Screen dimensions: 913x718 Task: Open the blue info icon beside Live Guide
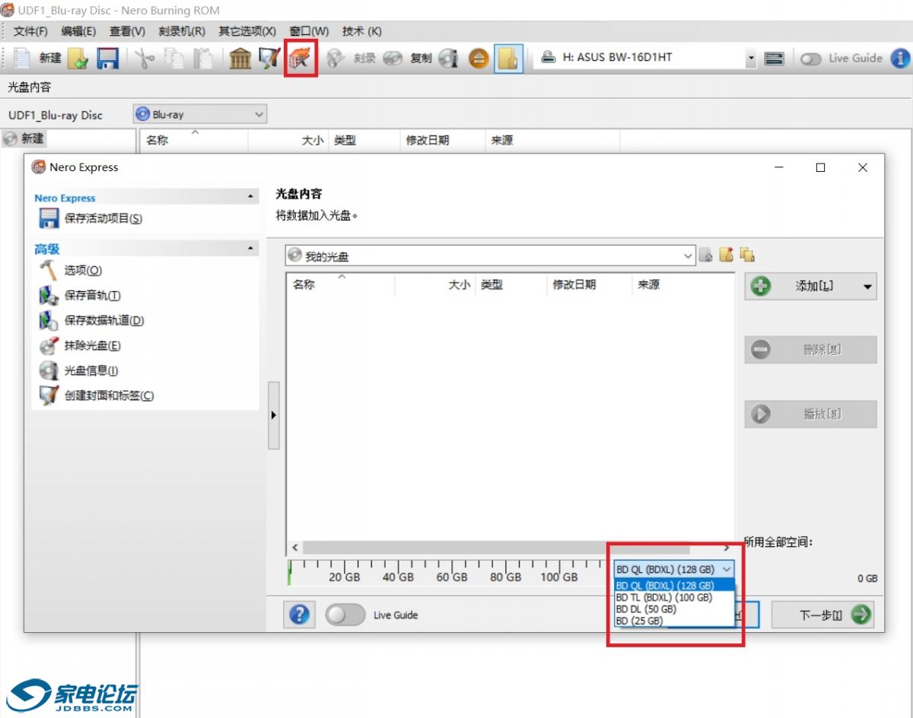point(900,59)
